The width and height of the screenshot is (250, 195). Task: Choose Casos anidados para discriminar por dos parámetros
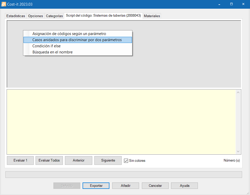(78, 40)
